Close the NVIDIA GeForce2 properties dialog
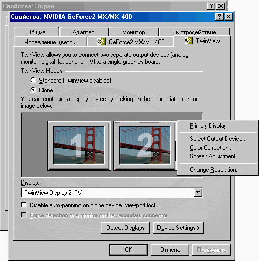259x261 pixels. click(x=229, y=17)
